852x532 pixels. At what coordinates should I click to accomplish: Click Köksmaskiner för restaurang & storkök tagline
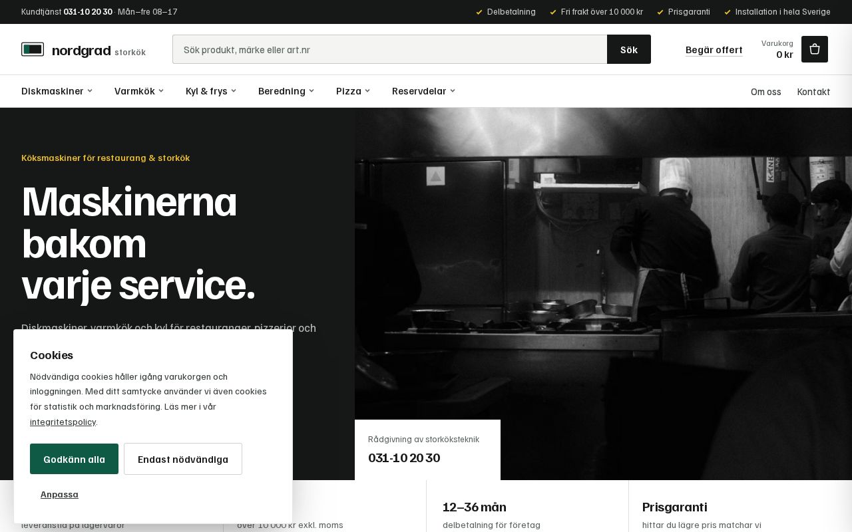[106, 158]
